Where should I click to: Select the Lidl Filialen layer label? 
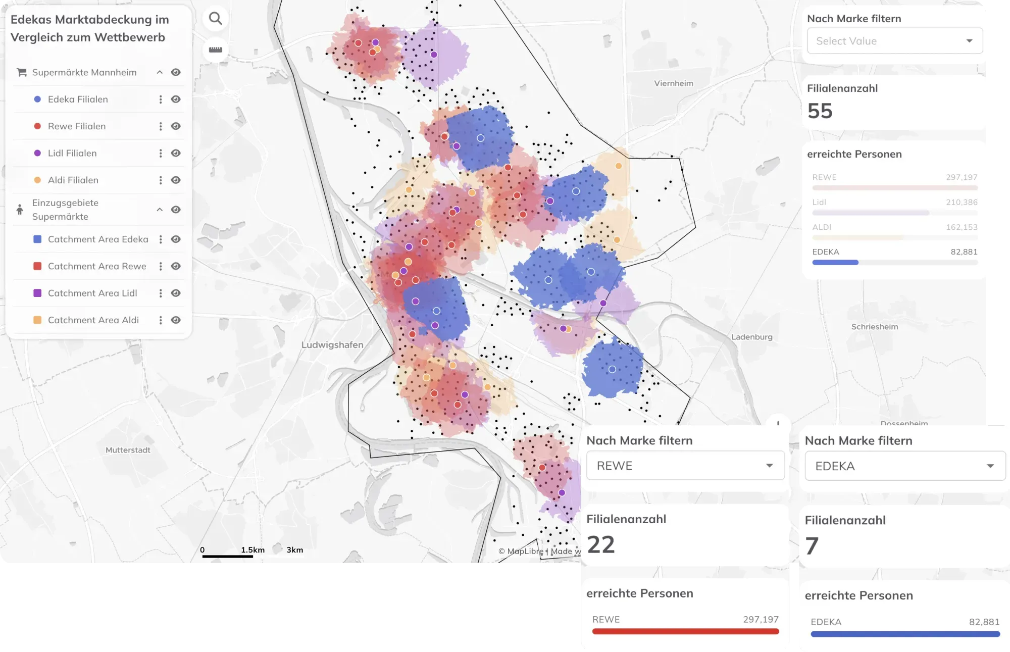[x=72, y=153]
